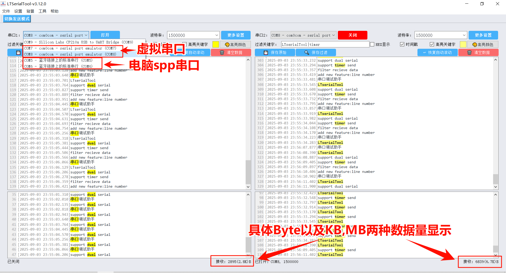Enable right panel HEX显示 checkbox
Screen dimensions: 506x273
(372, 44)
